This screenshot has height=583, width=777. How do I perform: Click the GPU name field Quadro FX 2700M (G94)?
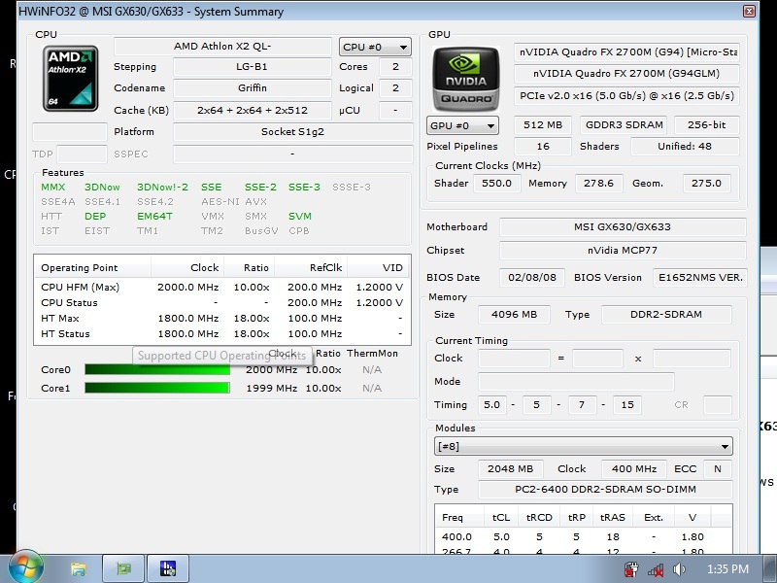pyautogui.click(x=626, y=52)
